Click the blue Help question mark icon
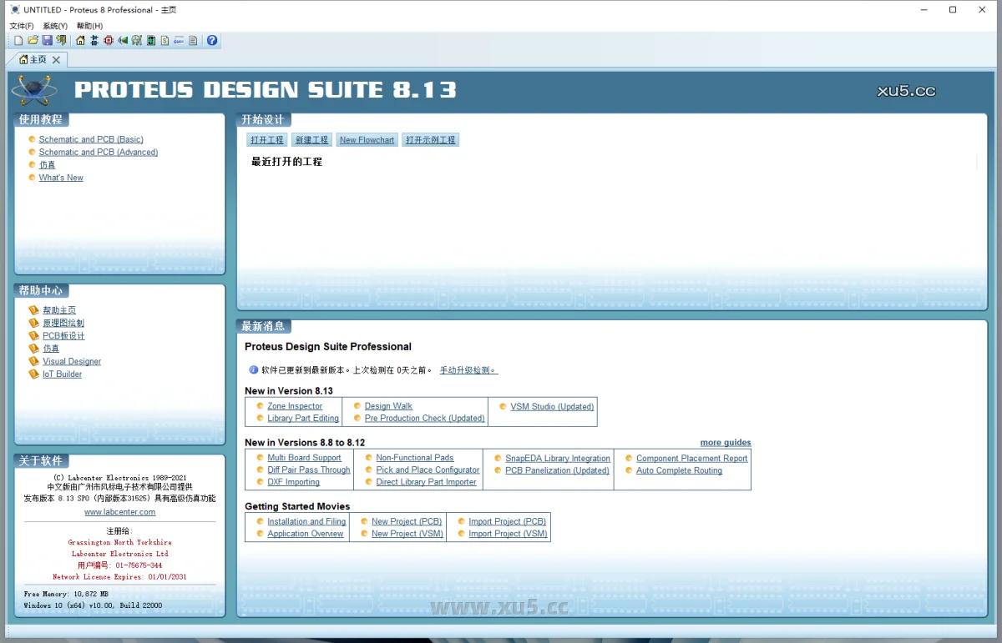Image resolution: width=1002 pixels, height=643 pixels. coord(212,40)
